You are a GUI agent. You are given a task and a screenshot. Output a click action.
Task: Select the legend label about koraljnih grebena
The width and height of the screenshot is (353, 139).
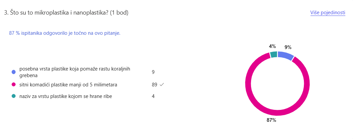pos(75,72)
